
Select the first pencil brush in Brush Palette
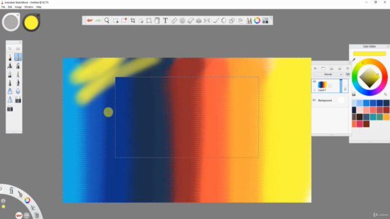click(x=10, y=57)
